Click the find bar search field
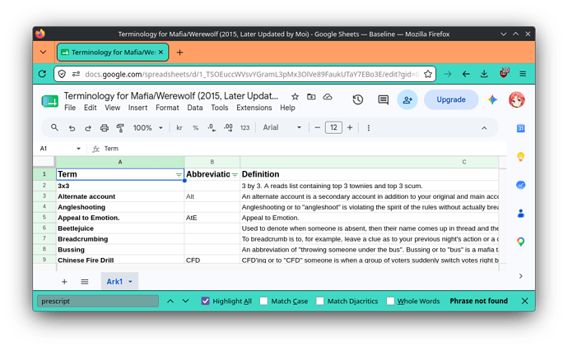The image size is (568, 350). pos(98,301)
